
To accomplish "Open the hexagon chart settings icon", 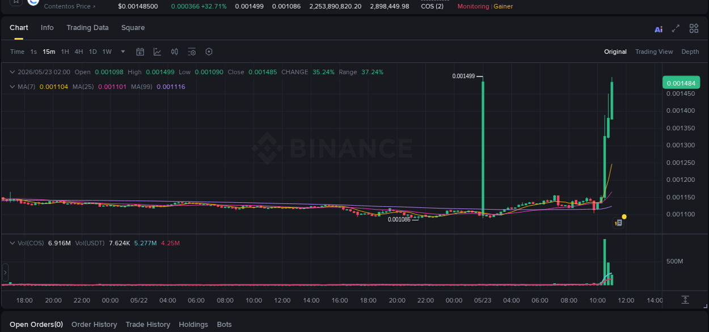I will 209,52.
